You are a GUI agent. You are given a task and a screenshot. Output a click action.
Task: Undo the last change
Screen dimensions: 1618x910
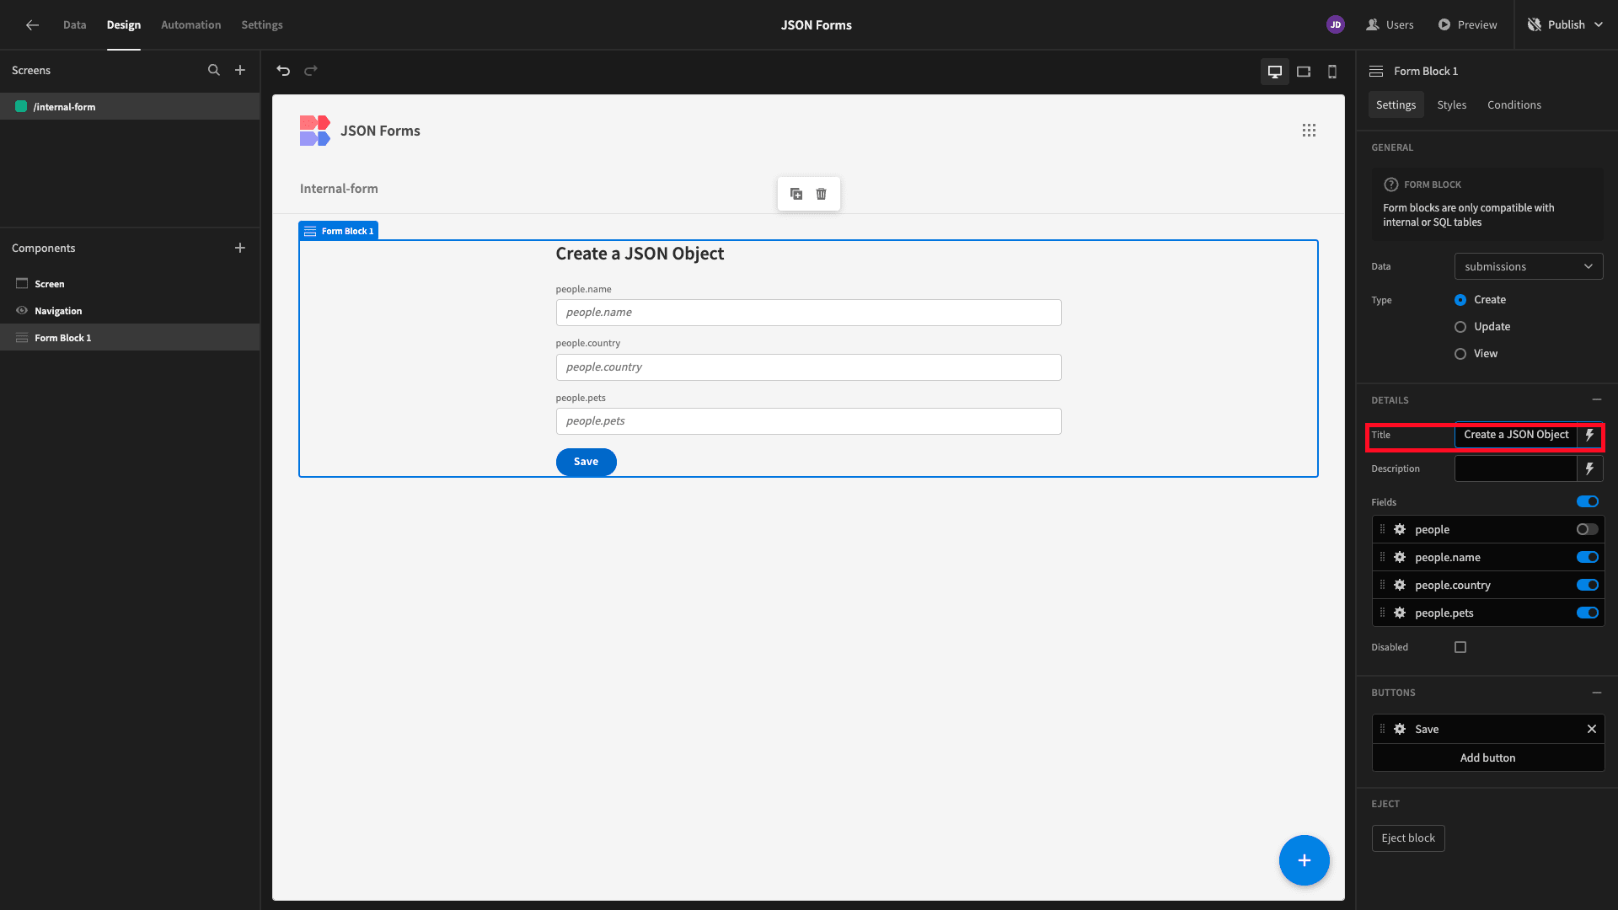tap(283, 71)
